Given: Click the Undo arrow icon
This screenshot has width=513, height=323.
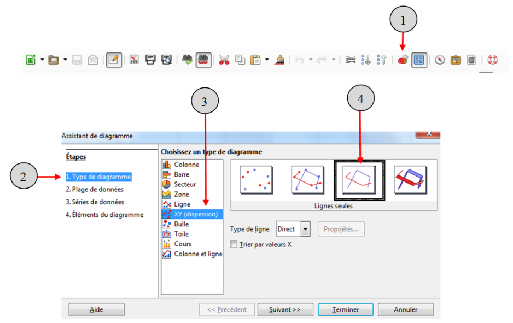Looking at the screenshot, I should click(299, 60).
